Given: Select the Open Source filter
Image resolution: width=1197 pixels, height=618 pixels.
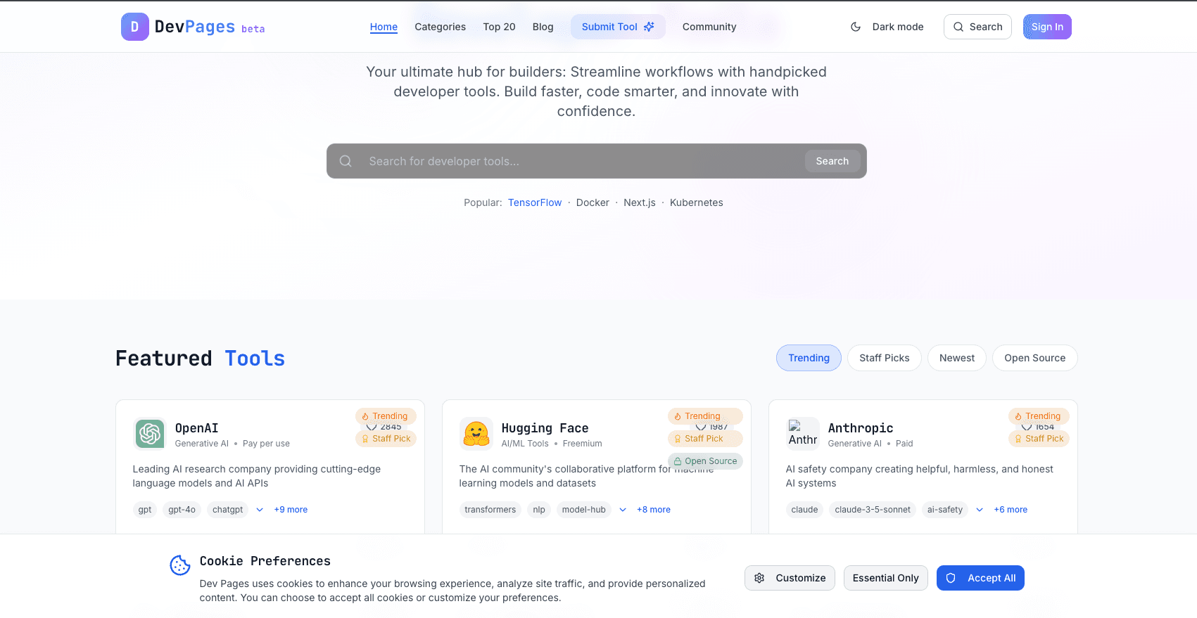Looking at the screenshot, I should [1035, 358].
